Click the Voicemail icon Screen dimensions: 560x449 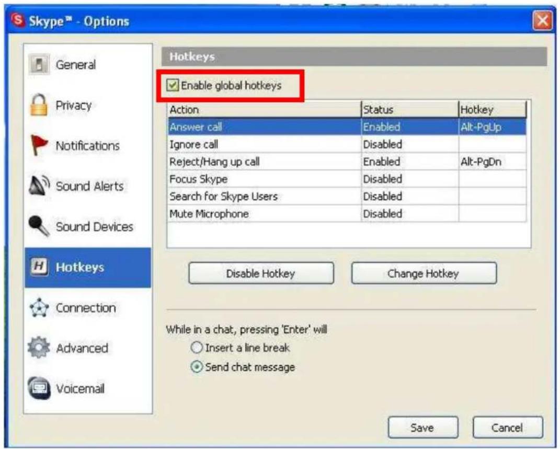(39, 388)
